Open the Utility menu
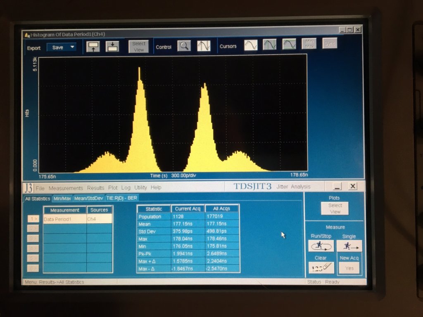The image size is (423, 317). [140, 187]
